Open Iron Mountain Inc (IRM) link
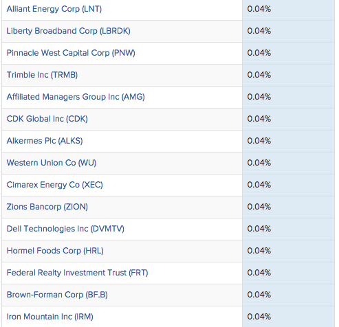The height and width of the screenshot is (327, 339). [x=50, y=317]
